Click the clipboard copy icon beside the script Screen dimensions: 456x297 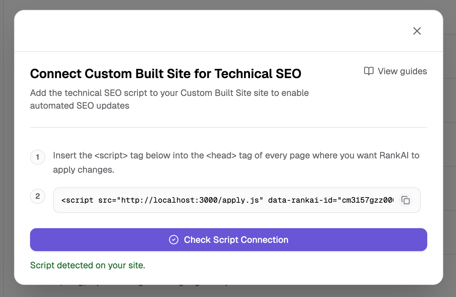click(406, 200)
